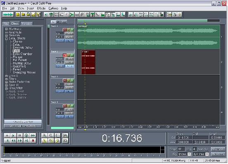The width and height of the screenshot is (228, 164).
Task: Expand the Noise Reduction category
Action: coord(6,82)
